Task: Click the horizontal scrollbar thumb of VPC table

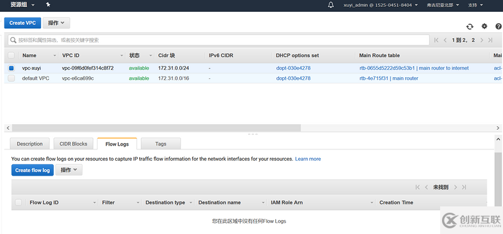Action: click(156, 128)
